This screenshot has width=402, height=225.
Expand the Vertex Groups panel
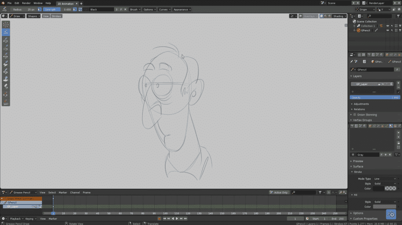pos(362,120)
